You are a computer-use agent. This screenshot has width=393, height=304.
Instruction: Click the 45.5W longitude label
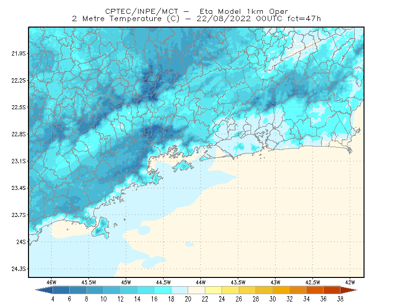89,282
